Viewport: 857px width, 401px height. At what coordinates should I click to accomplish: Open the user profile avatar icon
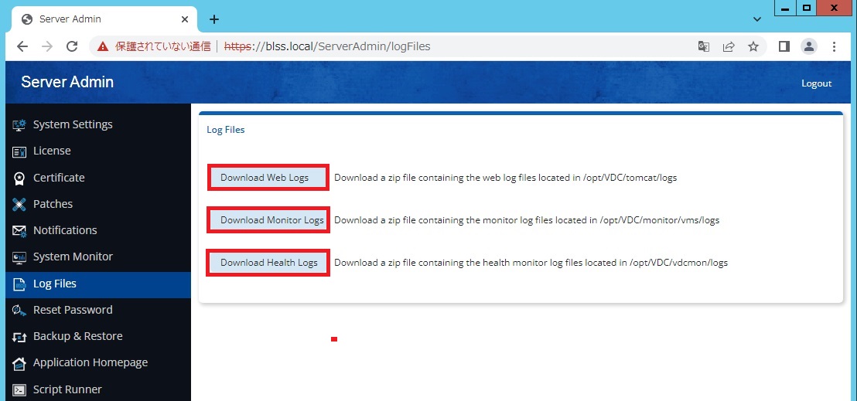pos(809,46)
